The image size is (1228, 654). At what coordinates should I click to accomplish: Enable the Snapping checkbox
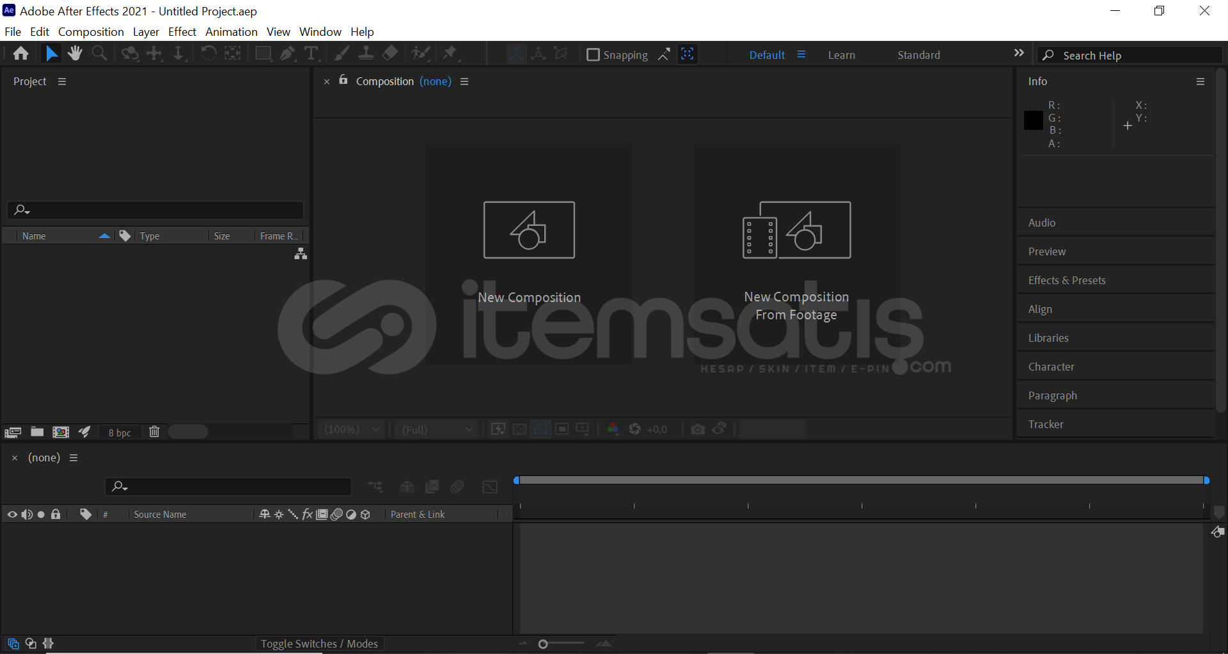click(593, 55)
